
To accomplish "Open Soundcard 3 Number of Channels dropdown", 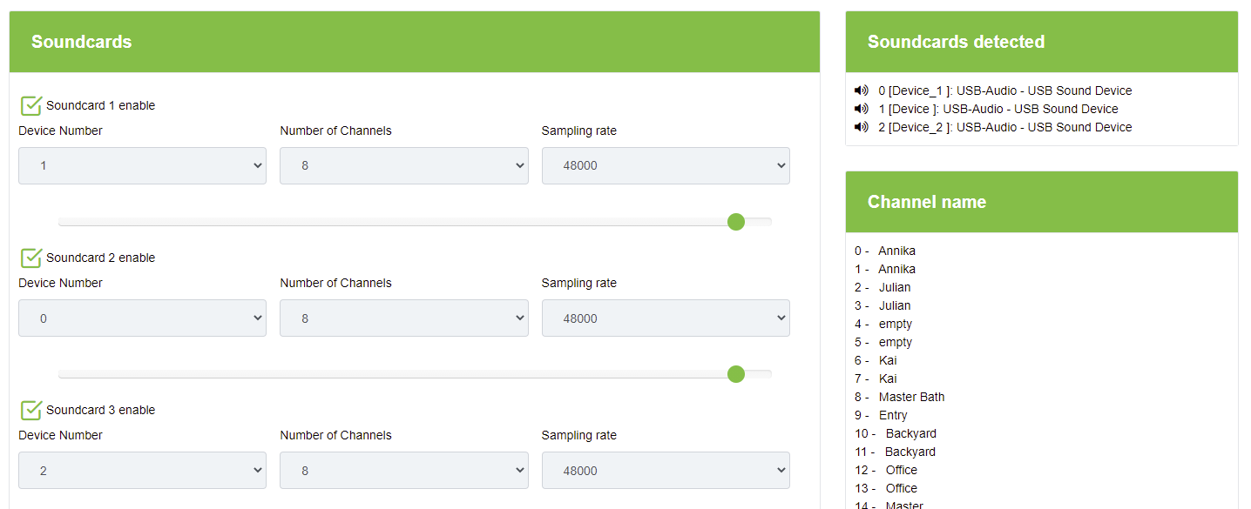I will 403,471.
